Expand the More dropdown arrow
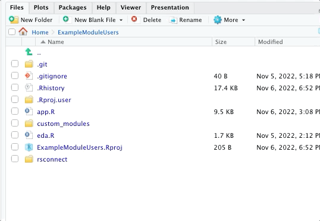320x221 pixels. 243,20
